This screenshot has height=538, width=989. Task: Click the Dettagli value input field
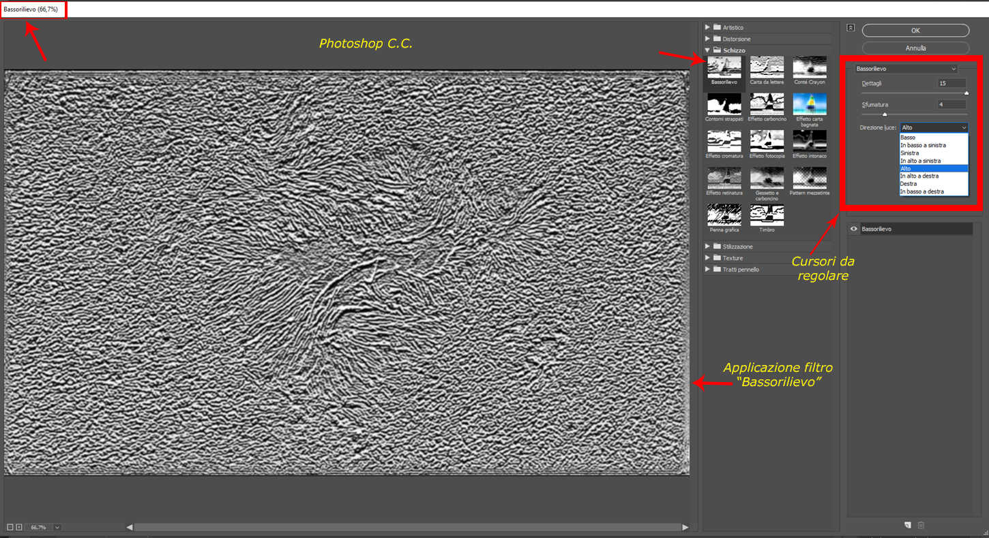(951, 83)
